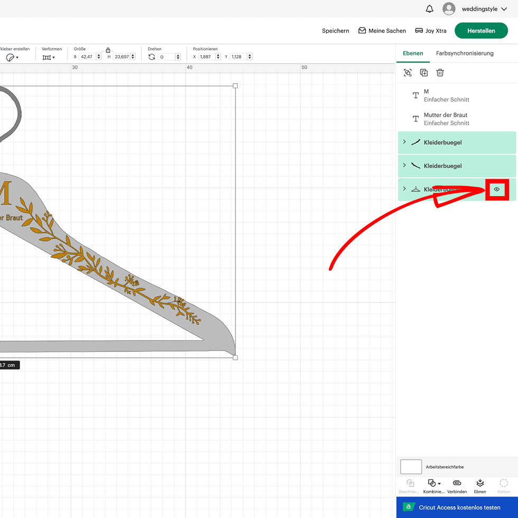518x518 pixels.
Task: Click Speichern to save the project
Action: (x=336, y=31)
